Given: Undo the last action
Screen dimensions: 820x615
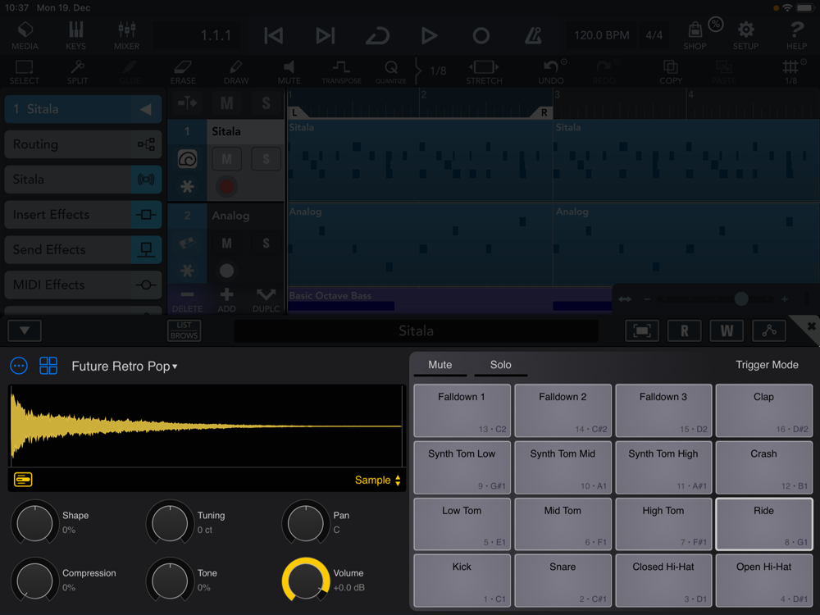Looking at the screenshot, I should click(x=551, y=72).
